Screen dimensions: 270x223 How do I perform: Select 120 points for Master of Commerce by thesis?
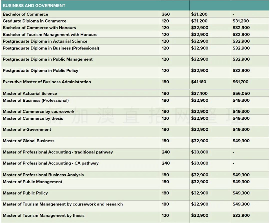click(x=165, y=118)
